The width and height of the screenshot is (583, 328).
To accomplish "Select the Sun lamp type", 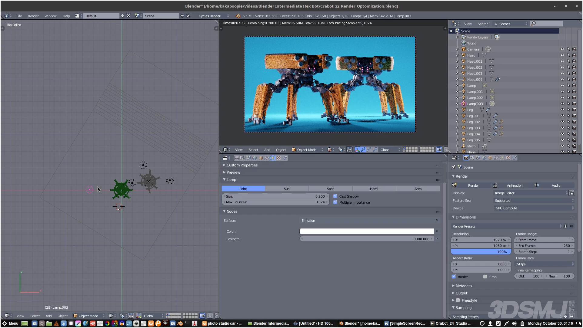I will pyautogui.click(x=287, y=189).
